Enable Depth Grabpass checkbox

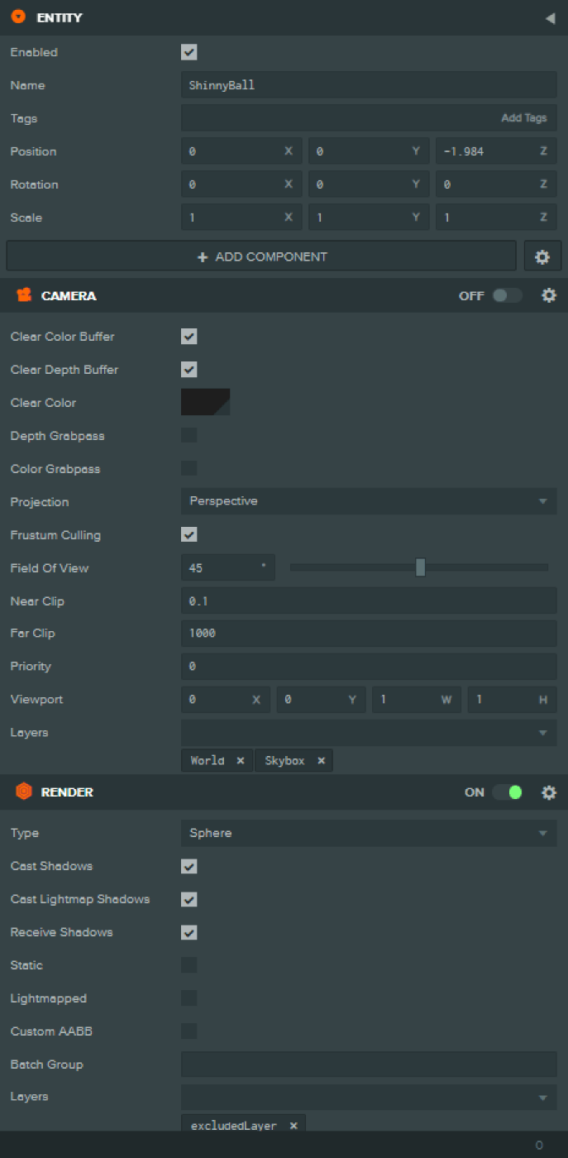(x=189, y=435)
